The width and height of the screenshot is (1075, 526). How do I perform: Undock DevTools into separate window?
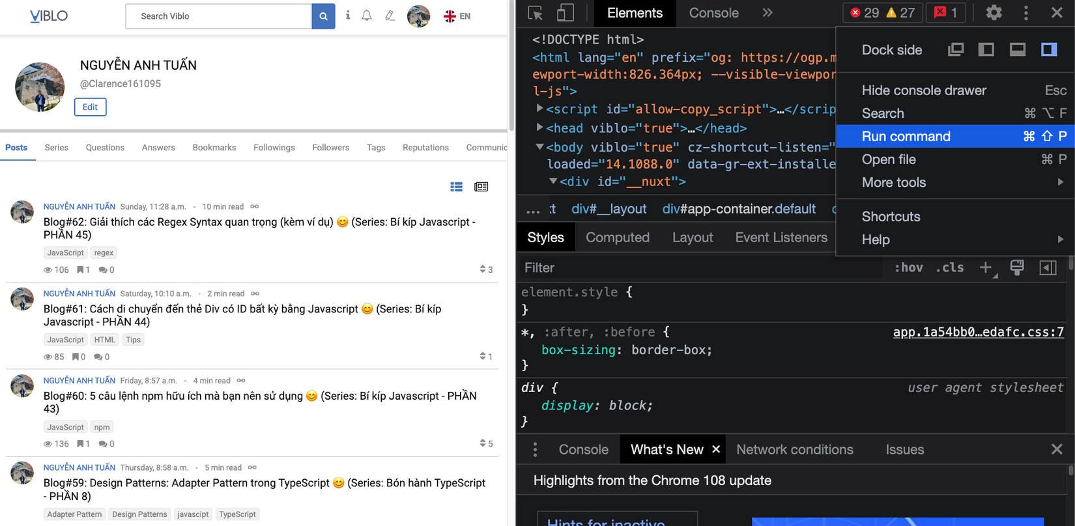click(956, 49)
